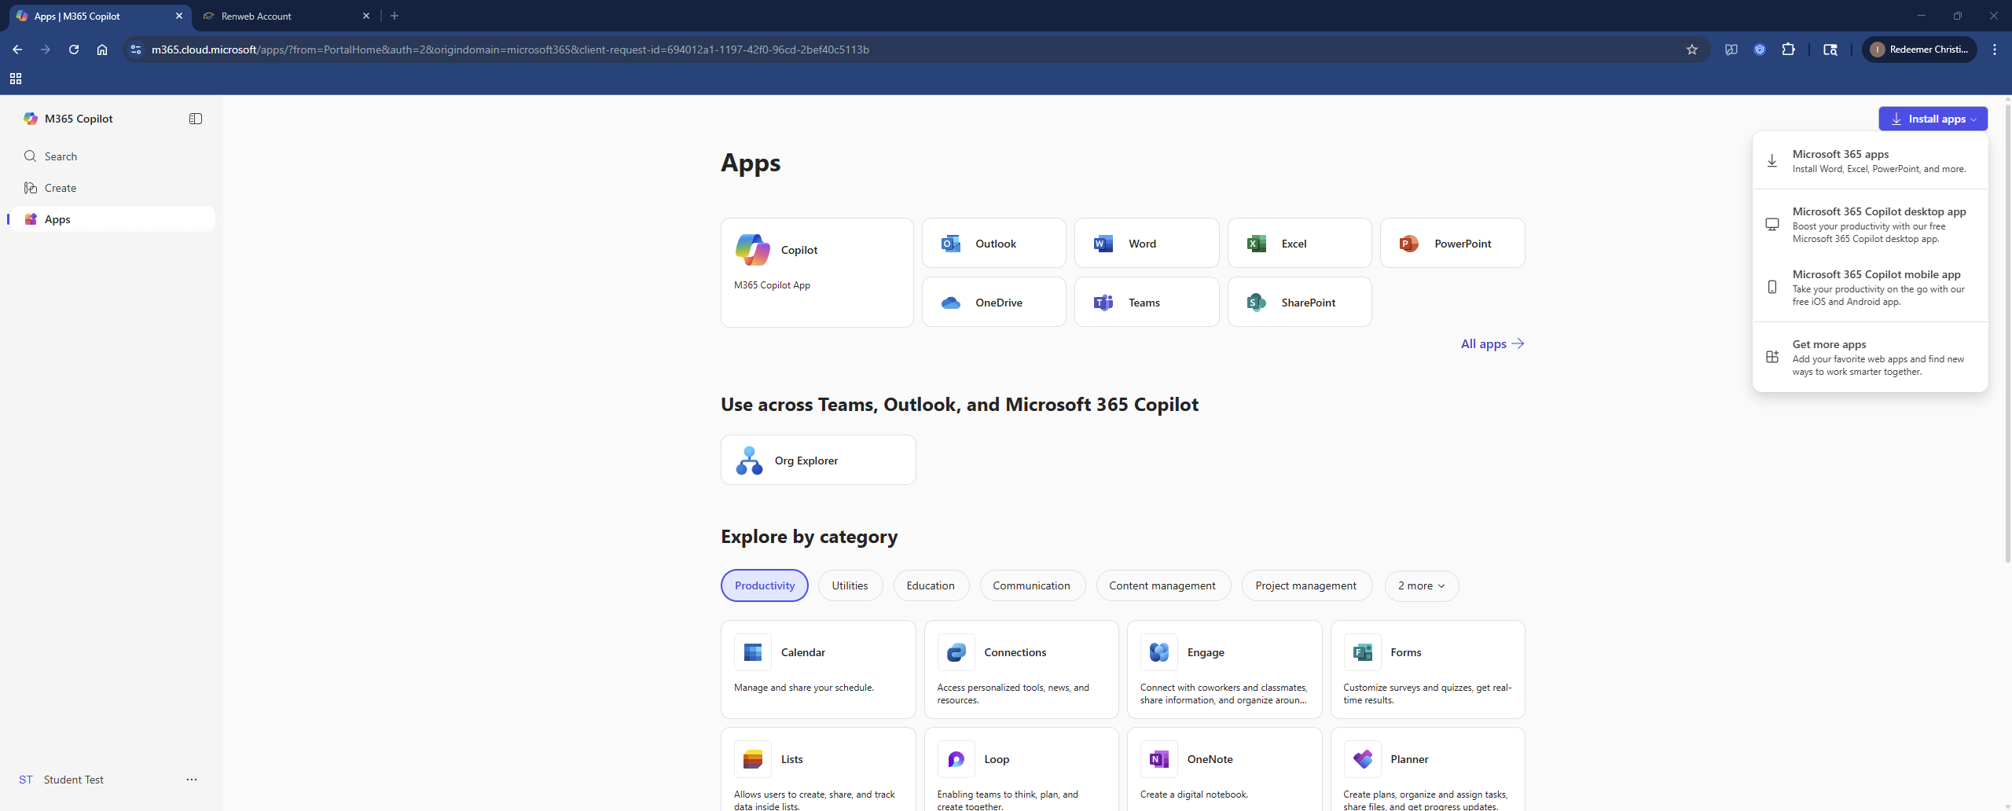Launch Teams from the apps grid
This screenshot has width=2012, height=811.
pos(1147,303)
